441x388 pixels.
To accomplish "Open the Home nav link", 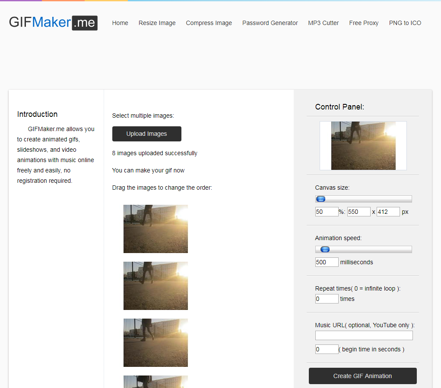I will 120,23.
